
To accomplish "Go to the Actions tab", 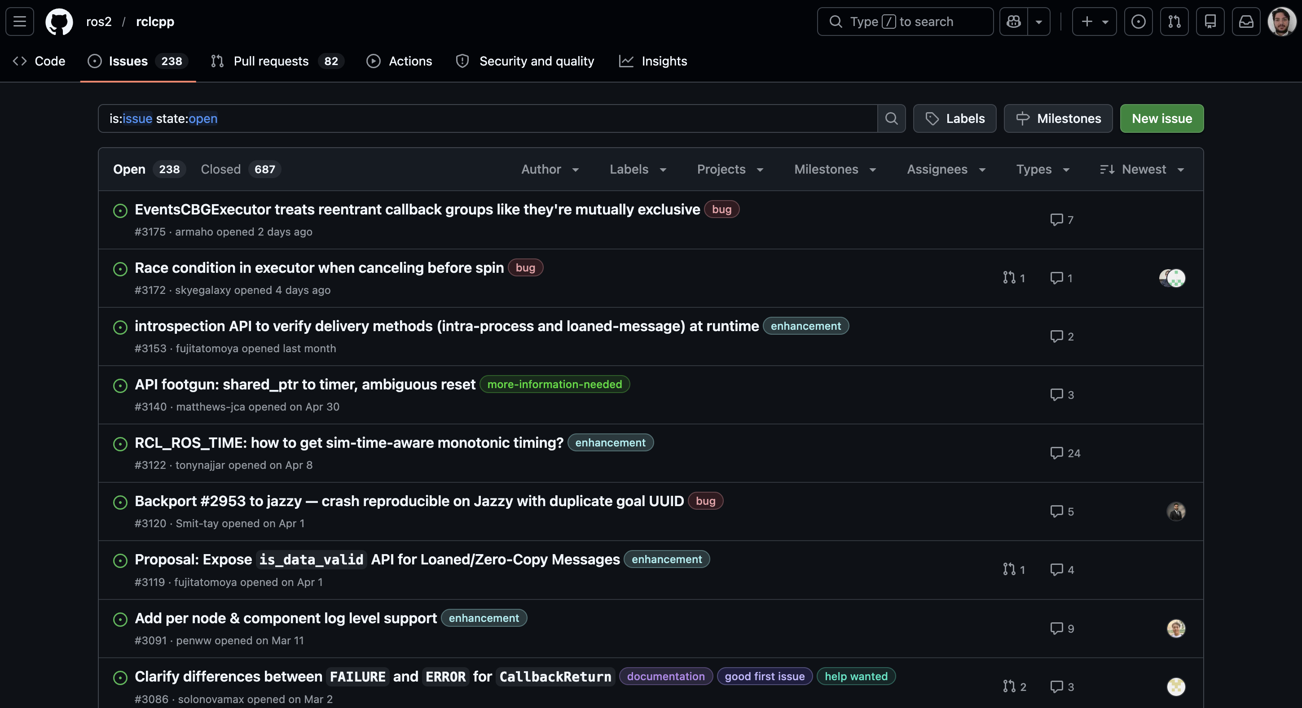I will tap(399, 61).
